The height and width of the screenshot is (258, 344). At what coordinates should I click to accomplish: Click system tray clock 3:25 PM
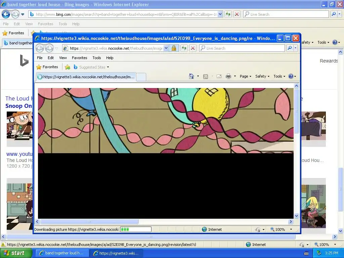(332, 253)
